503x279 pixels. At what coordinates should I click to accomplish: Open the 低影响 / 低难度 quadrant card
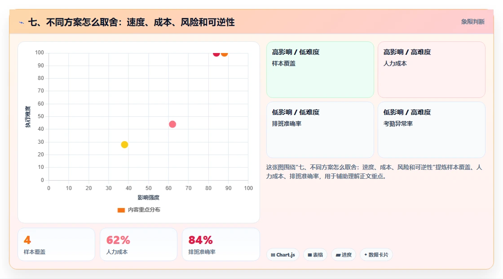pos(320,130)
